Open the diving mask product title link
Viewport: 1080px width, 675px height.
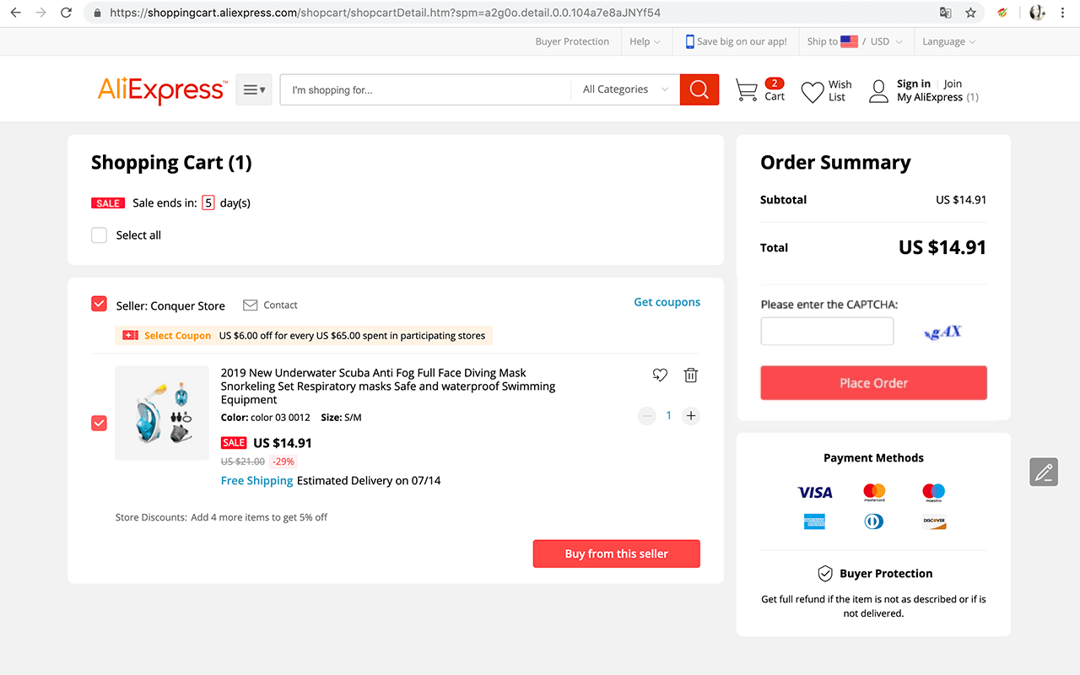tap(388, 386)
